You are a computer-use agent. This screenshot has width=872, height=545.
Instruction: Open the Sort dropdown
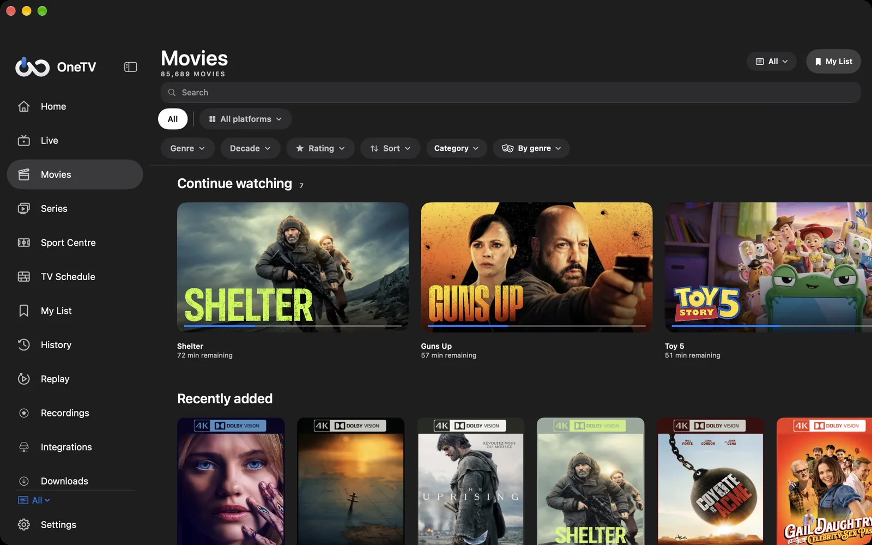[390, 148]
